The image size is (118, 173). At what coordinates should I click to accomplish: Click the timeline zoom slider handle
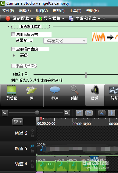click(x=37, y=112)
